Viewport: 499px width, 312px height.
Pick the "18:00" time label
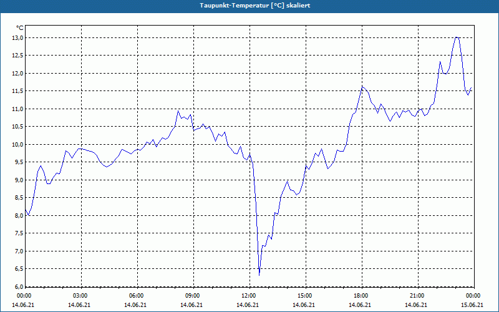[361, 296]
